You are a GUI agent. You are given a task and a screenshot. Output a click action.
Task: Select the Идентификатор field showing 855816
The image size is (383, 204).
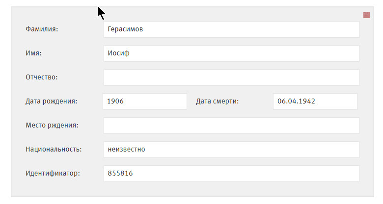[x=231, y=174]
